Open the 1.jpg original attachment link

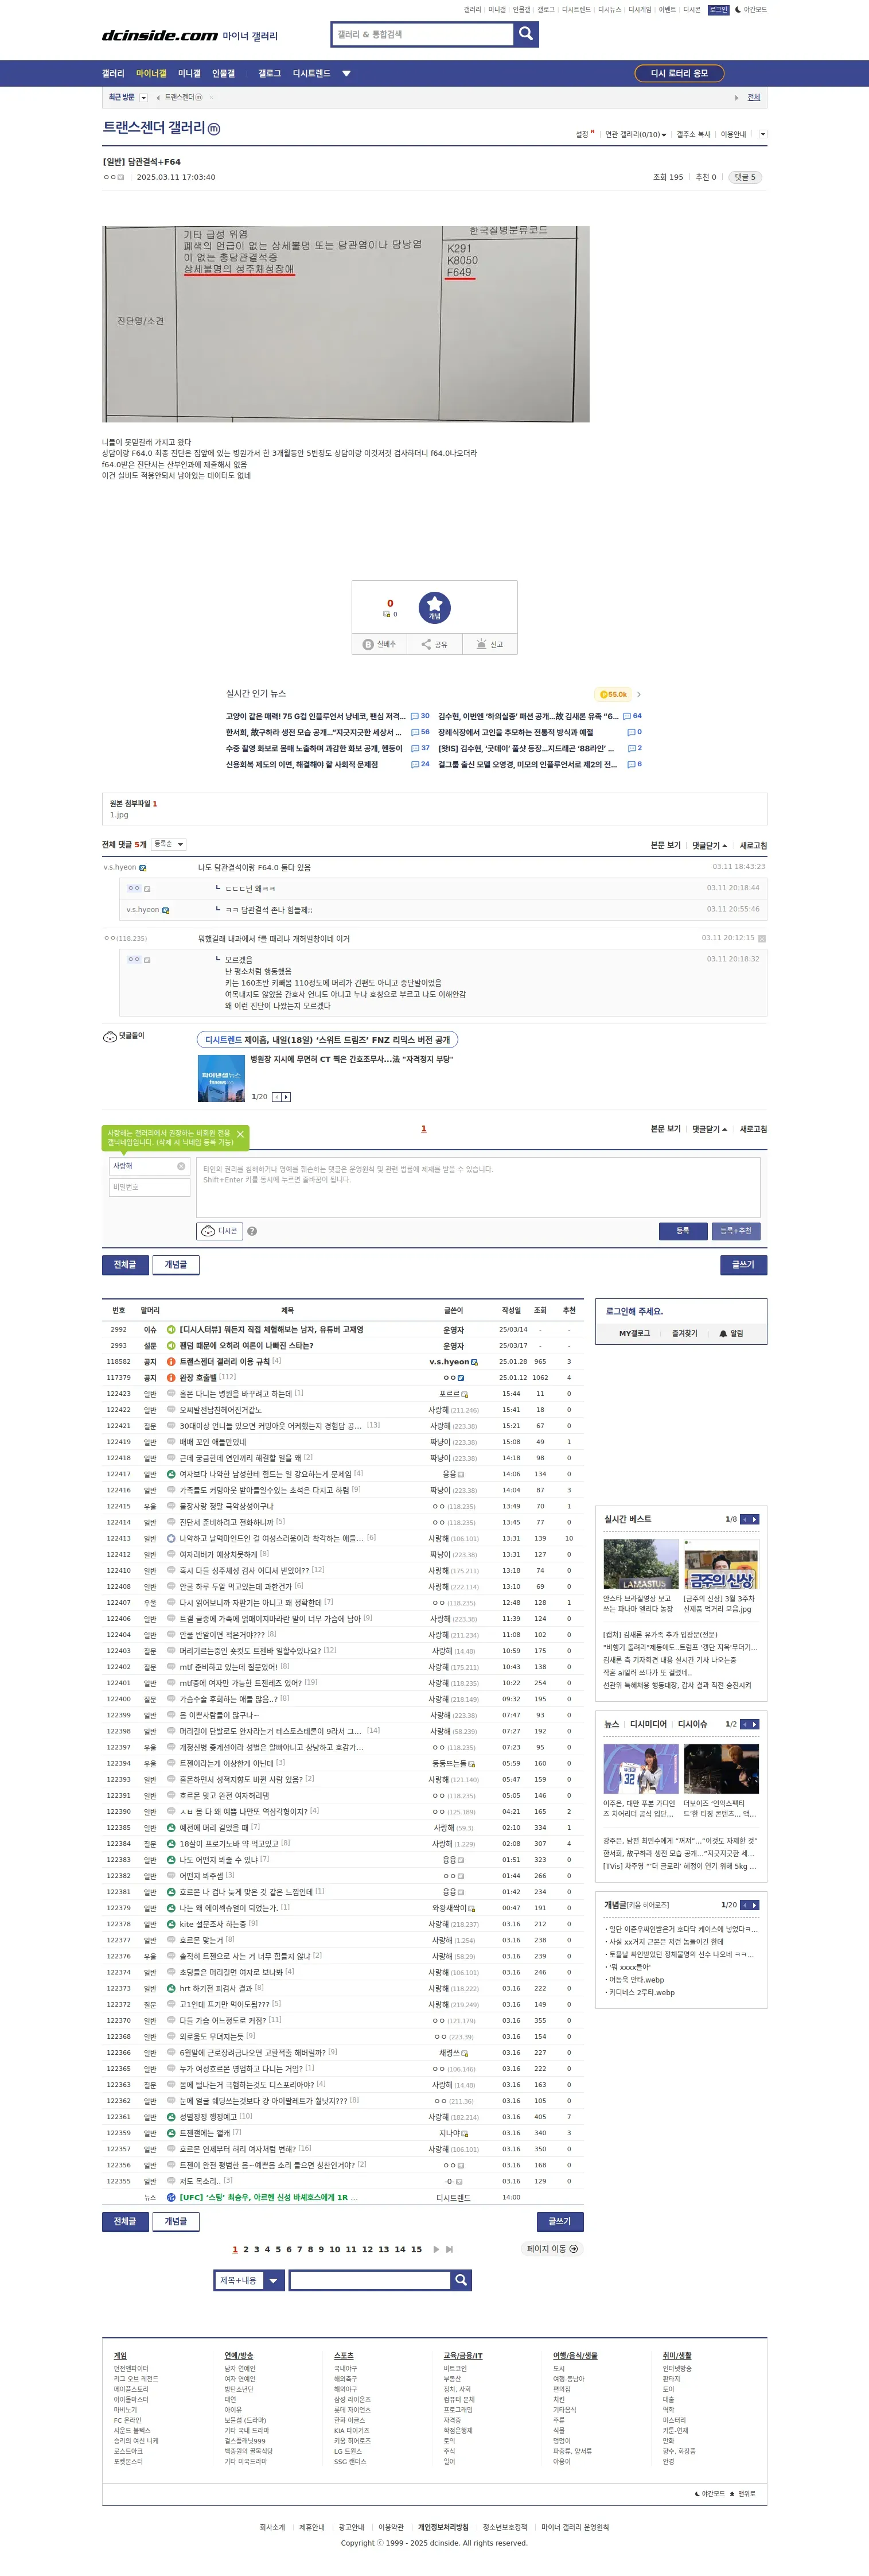tap(119, 815)
